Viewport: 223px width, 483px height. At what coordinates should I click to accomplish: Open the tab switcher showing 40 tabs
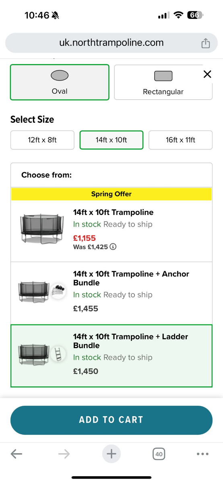(x=159, y=454)
